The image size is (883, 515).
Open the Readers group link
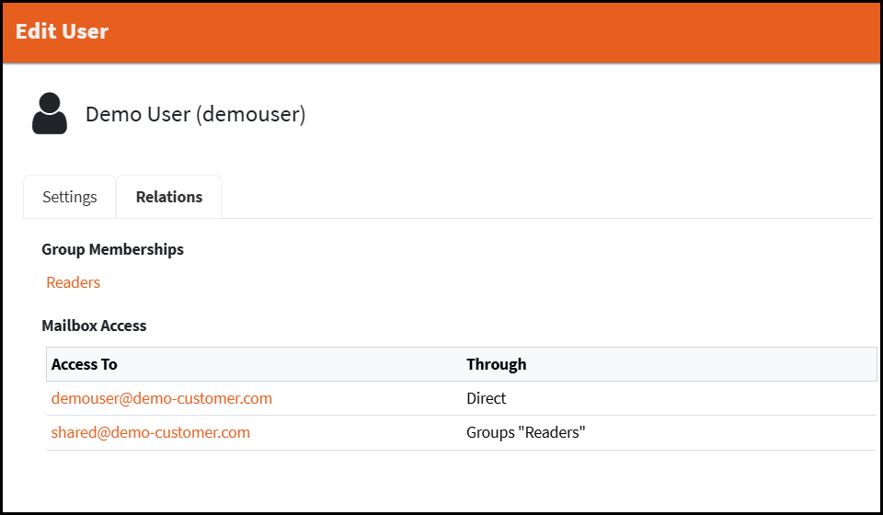click(x=74, y=282)
